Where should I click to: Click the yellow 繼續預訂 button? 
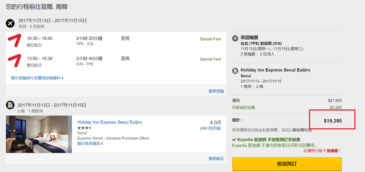pyautogui.click(x=287, y=164)
